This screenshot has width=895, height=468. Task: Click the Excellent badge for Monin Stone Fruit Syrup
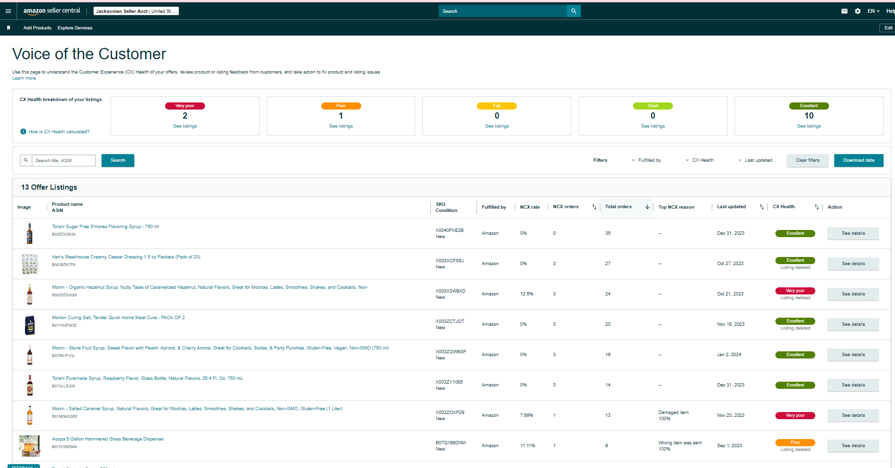click(x=795, y=355)
